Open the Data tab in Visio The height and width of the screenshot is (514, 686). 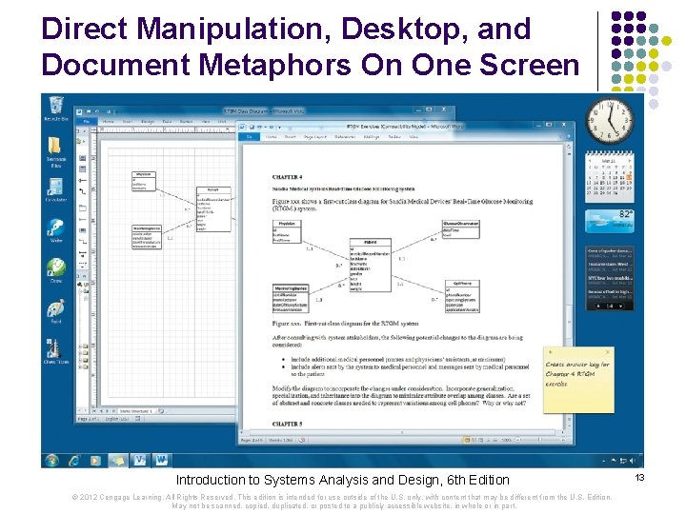point(167,122)
